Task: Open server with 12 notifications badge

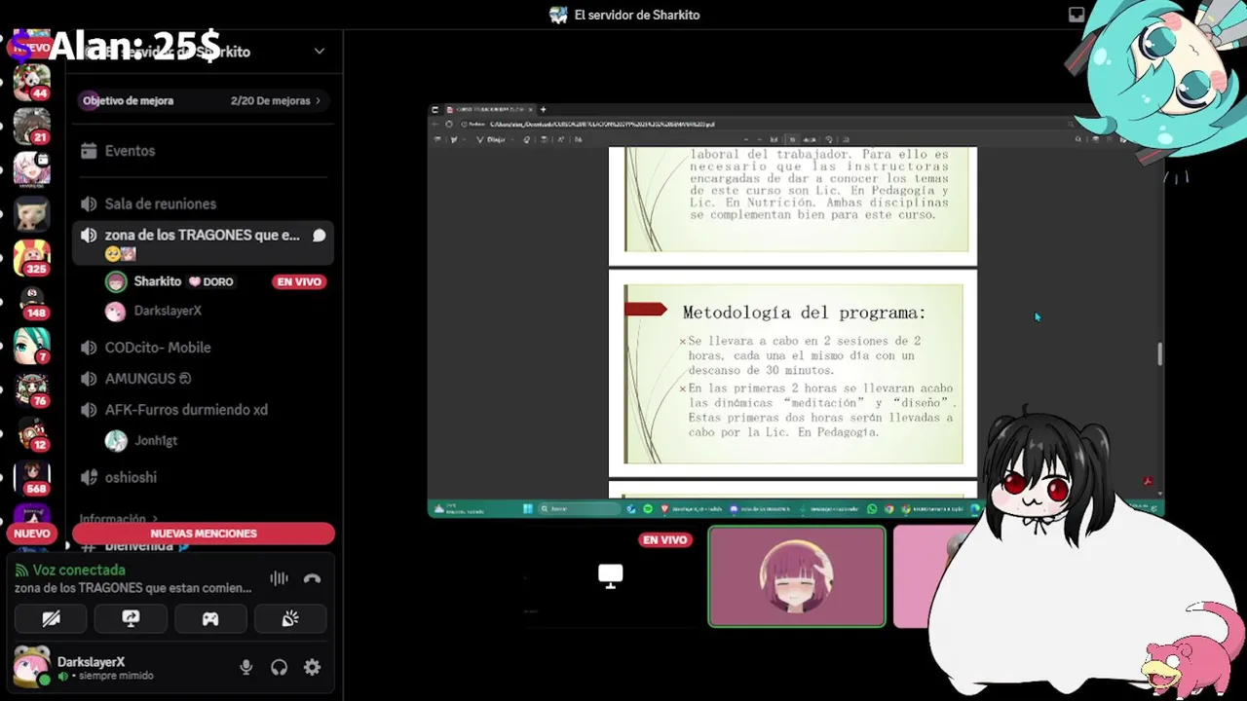Action: (x=31, y=433)
